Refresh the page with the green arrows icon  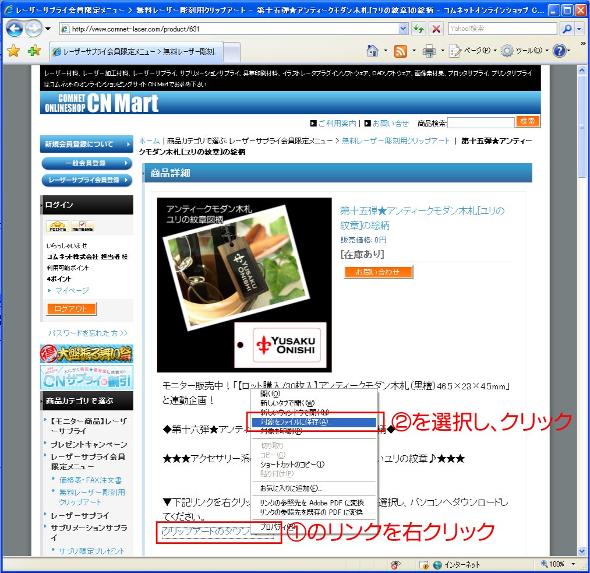pos(418,29)
